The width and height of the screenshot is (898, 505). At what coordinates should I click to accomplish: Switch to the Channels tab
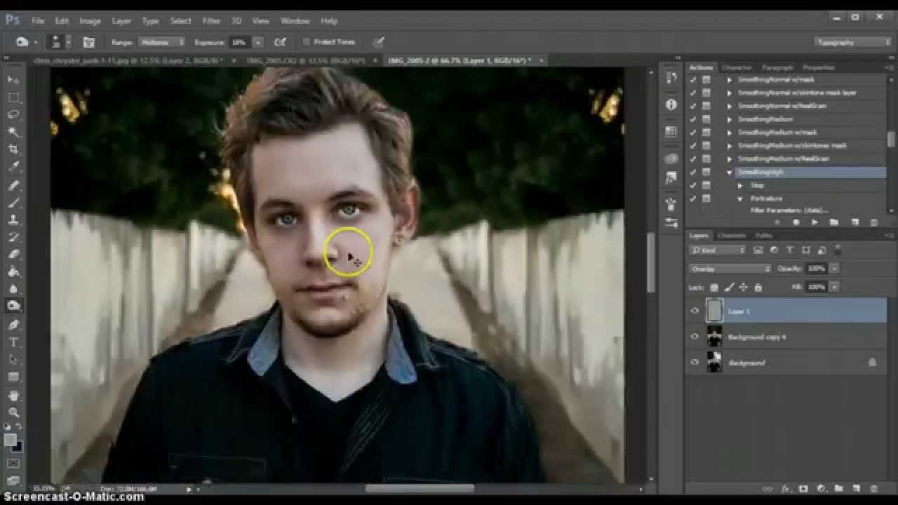pos(731,236)
